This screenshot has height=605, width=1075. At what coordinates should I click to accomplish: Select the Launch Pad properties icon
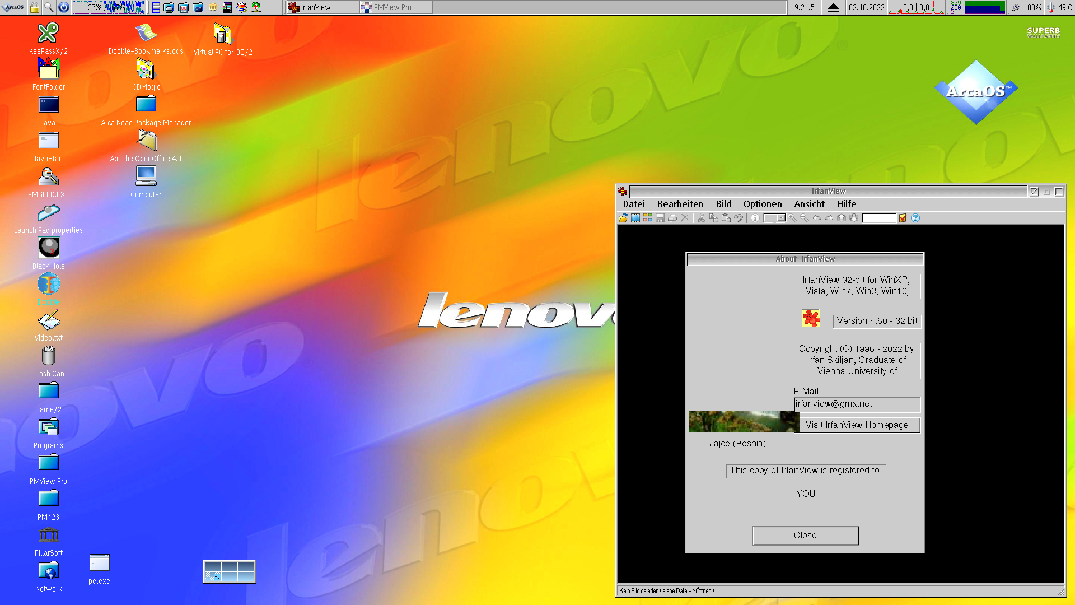click(x=48, y=218)
